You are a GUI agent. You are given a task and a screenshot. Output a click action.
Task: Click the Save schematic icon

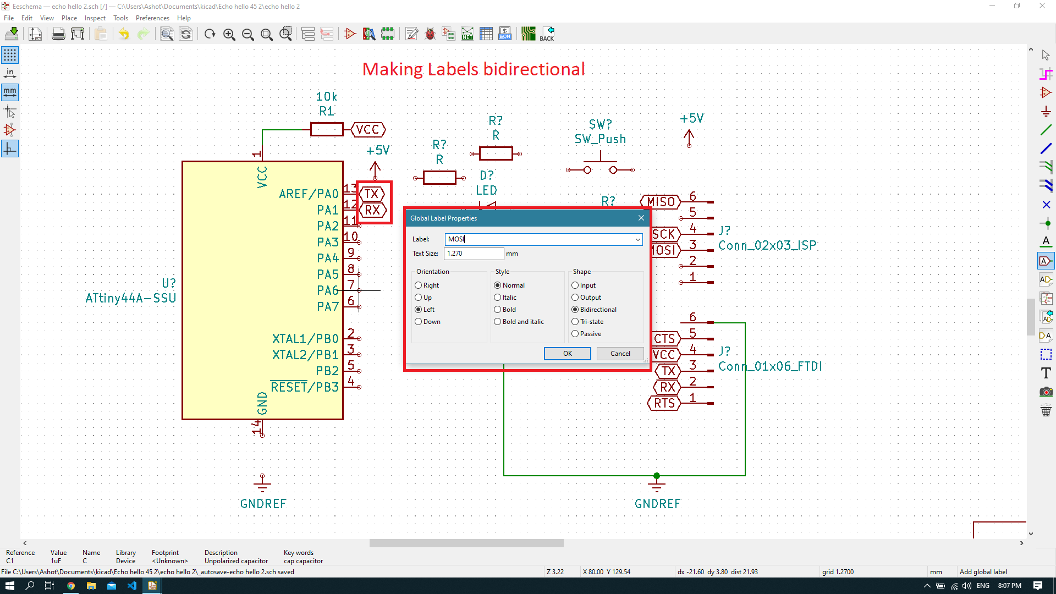[12, 34]
